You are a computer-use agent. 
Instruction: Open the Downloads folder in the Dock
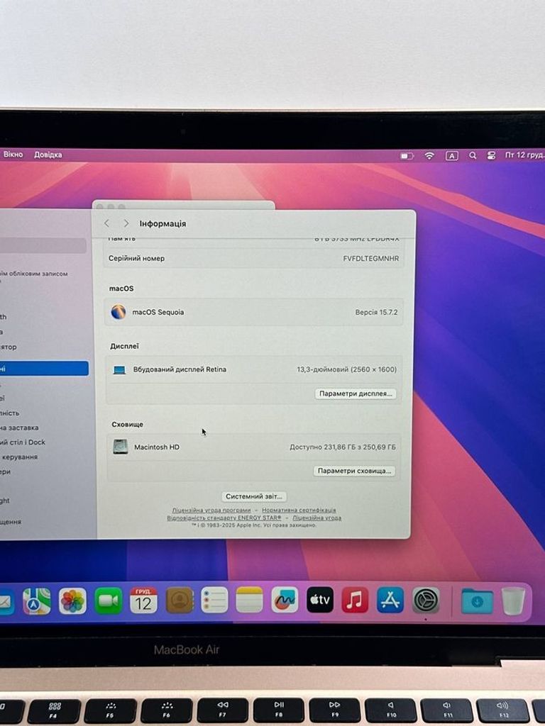478,601
